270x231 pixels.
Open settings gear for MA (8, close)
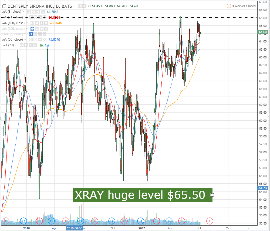34,12
